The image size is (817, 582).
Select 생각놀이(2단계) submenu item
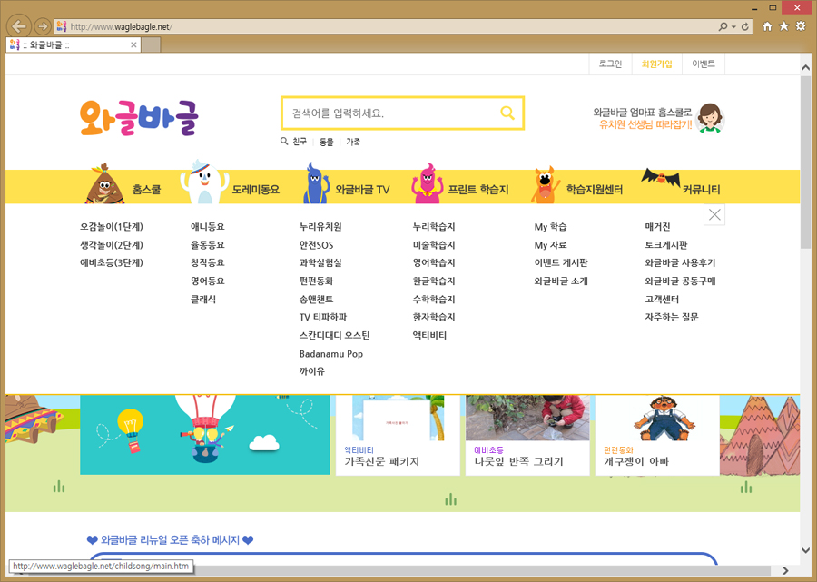(x=112, y=245)
